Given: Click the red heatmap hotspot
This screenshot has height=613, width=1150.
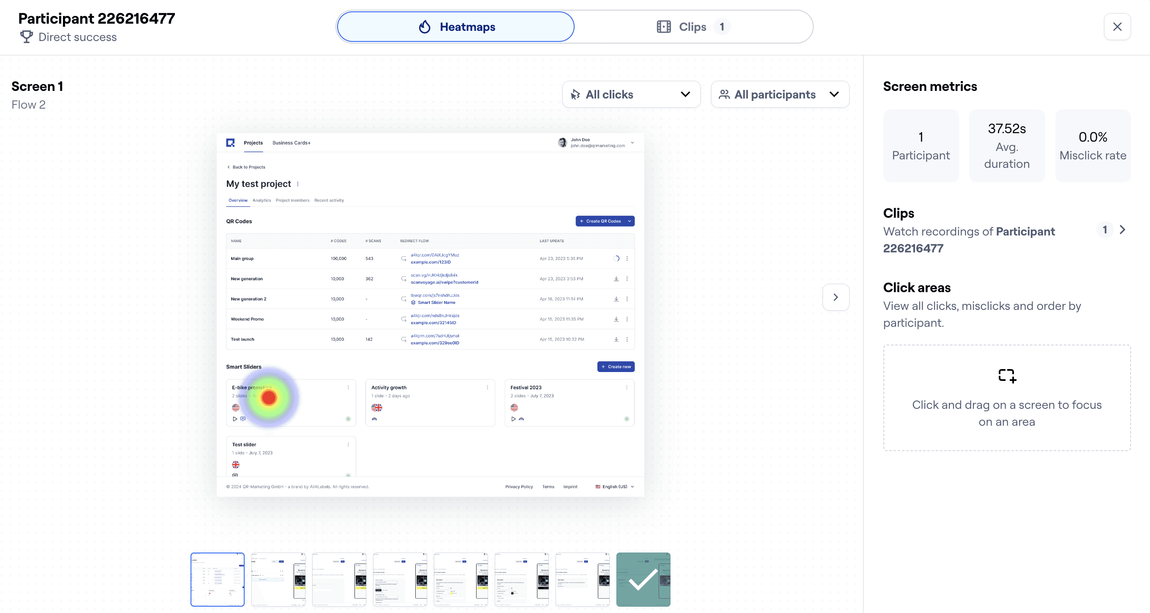Looking at the screenshot, I should click(269, 397).
